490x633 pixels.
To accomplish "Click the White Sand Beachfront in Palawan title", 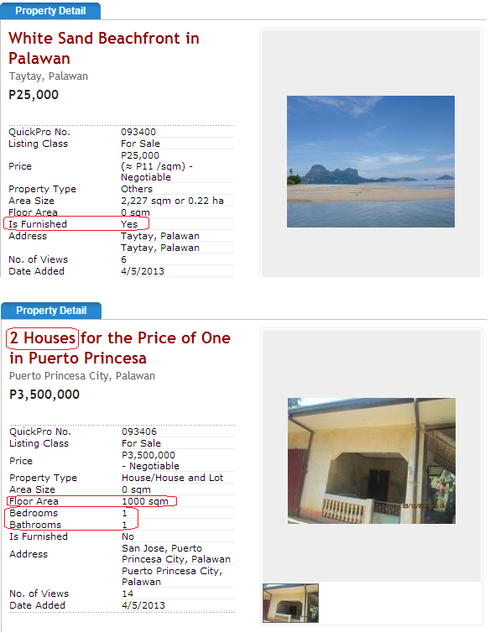I will click(x=104, y=48).
